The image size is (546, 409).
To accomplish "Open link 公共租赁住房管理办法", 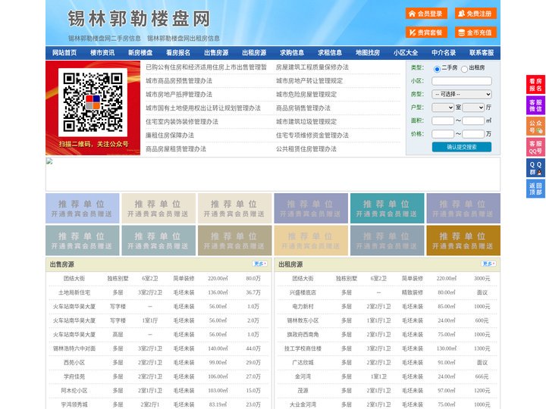I will [x=306, y=149].
